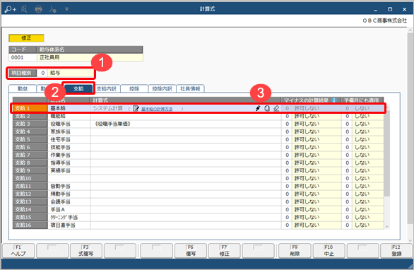Switch to the 社員情報 tab
Image resolution: width=414 pixels, height=270 pixels.
190,89
